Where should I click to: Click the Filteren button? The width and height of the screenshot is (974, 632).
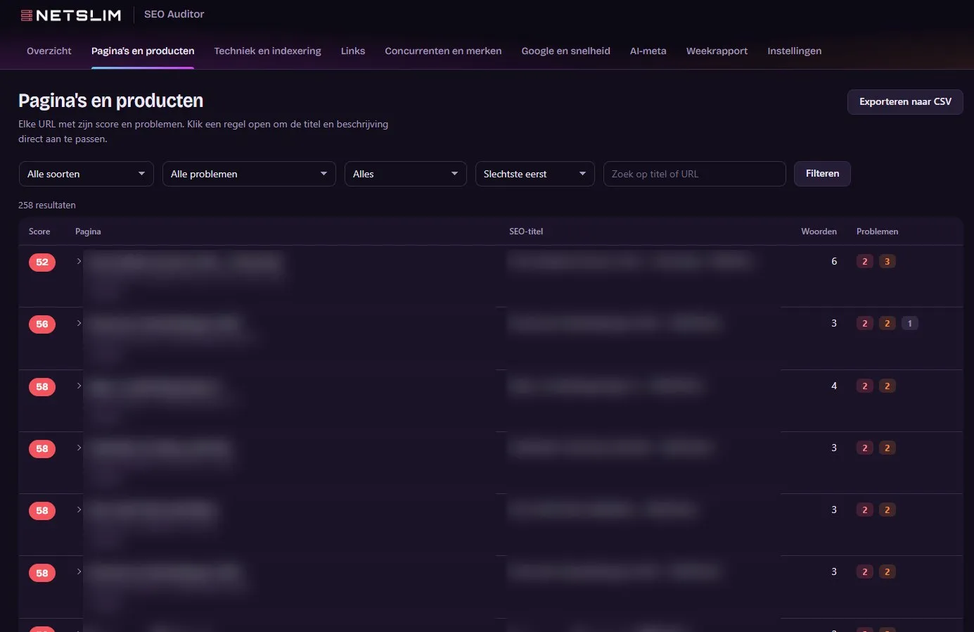822,174
